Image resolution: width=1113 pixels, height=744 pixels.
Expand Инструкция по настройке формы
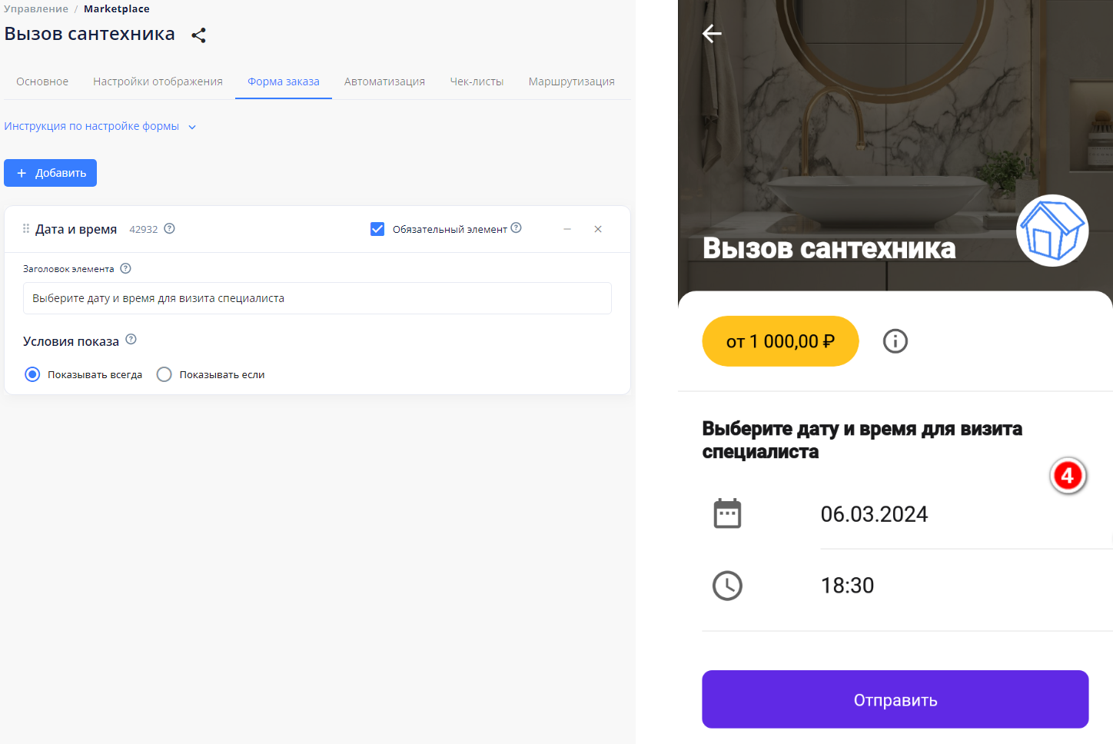point(100,126)
